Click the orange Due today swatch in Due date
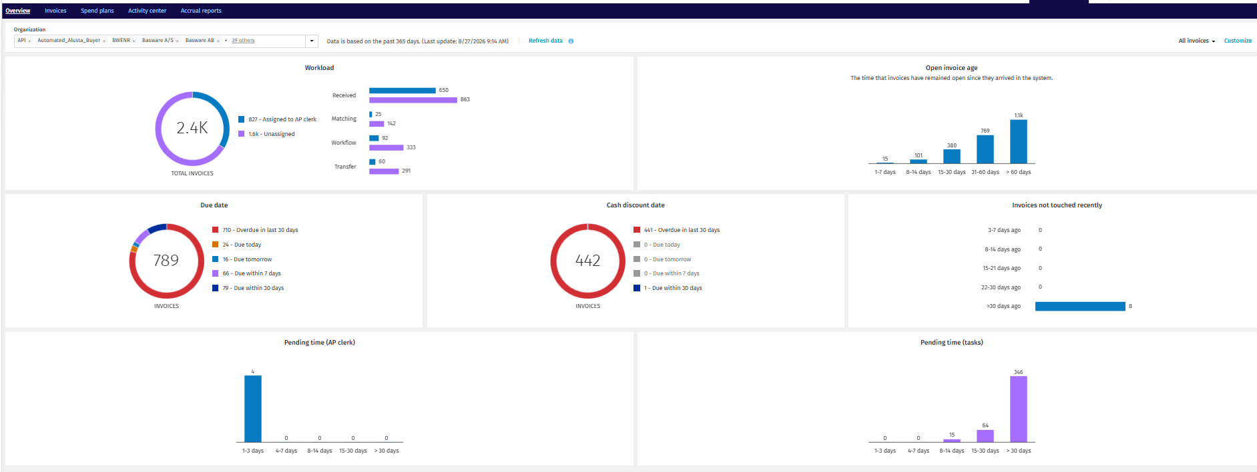Screen dimensions: 1257x472 [216, 245]
